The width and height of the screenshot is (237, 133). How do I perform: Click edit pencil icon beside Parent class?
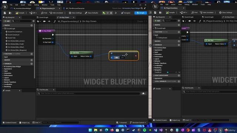145,8
